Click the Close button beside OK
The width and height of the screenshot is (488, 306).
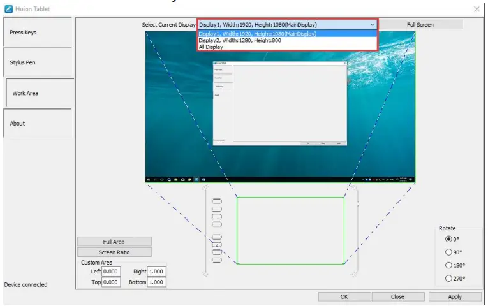click(x=397, y=296)
